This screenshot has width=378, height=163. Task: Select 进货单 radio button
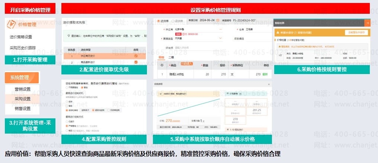pyautogui.click(x=158, y=21)
